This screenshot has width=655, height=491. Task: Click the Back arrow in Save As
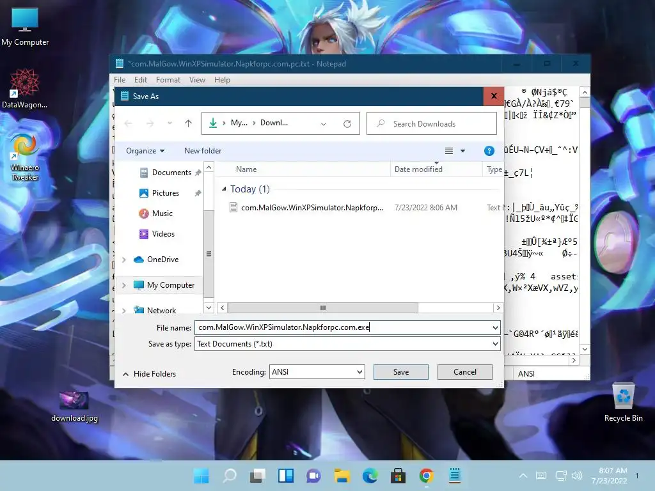pos(128,123)
